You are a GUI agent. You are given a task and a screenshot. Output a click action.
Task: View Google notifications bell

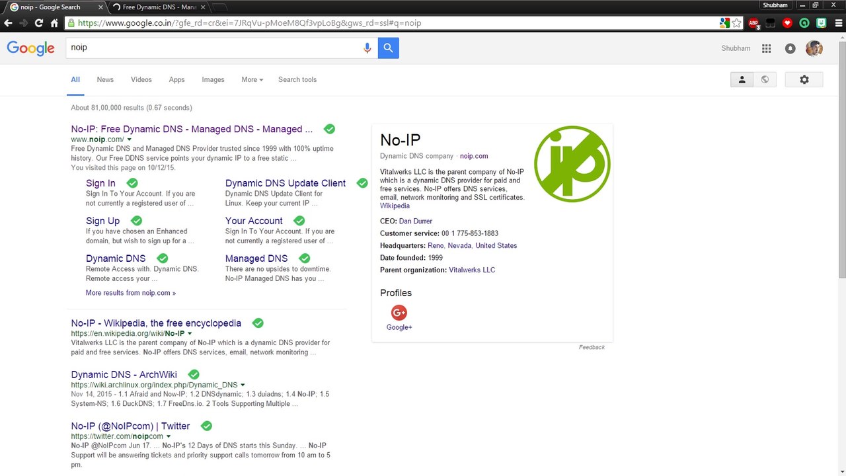(x=790, y=48)
